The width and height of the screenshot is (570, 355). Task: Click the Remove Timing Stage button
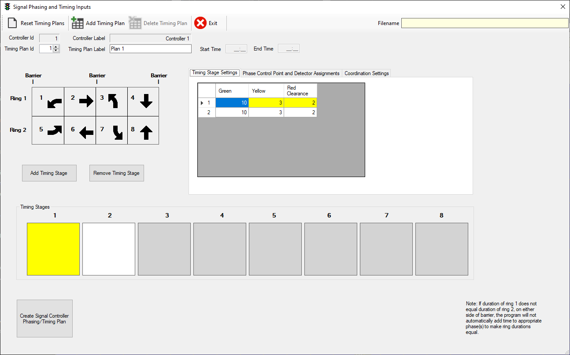pyautogui.click(x=116, y=173)
